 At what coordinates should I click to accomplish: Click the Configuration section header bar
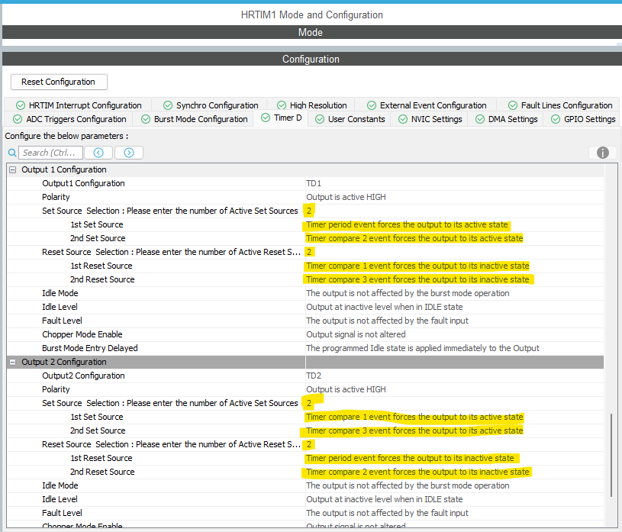click(x=311, y=59)
